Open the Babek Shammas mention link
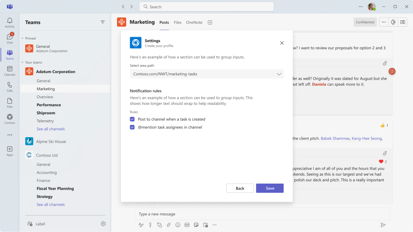 click(335, 139)
